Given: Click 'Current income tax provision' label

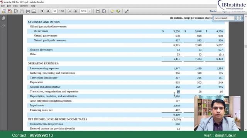Looking at the screenshot, I should [x=46, y=124].
